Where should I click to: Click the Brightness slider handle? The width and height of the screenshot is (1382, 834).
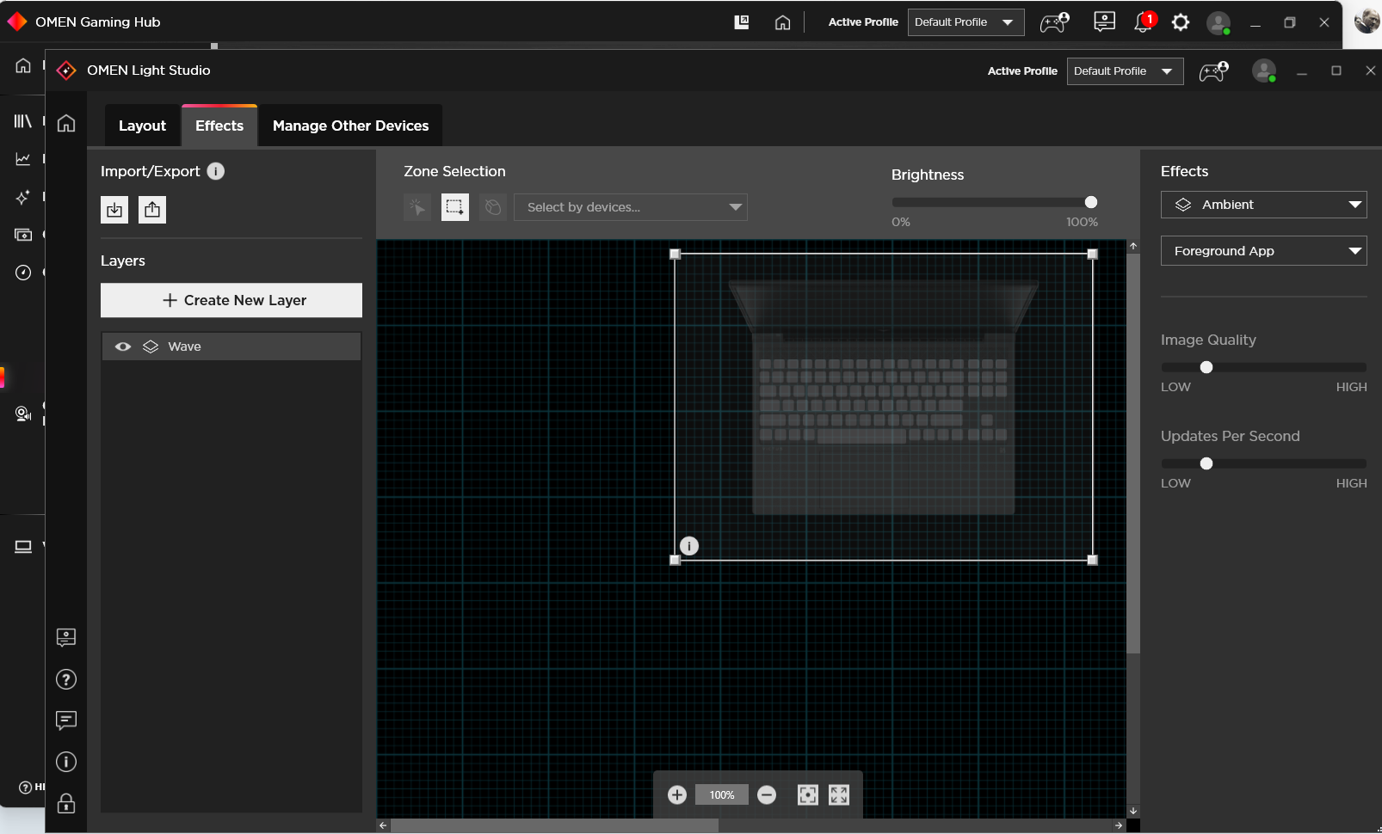point(1091,202)
